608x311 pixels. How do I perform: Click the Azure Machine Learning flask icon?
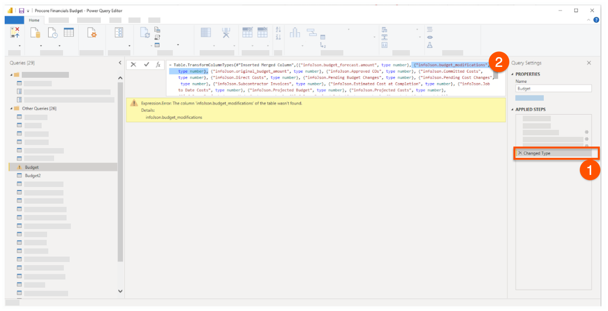tap(430, 45)
